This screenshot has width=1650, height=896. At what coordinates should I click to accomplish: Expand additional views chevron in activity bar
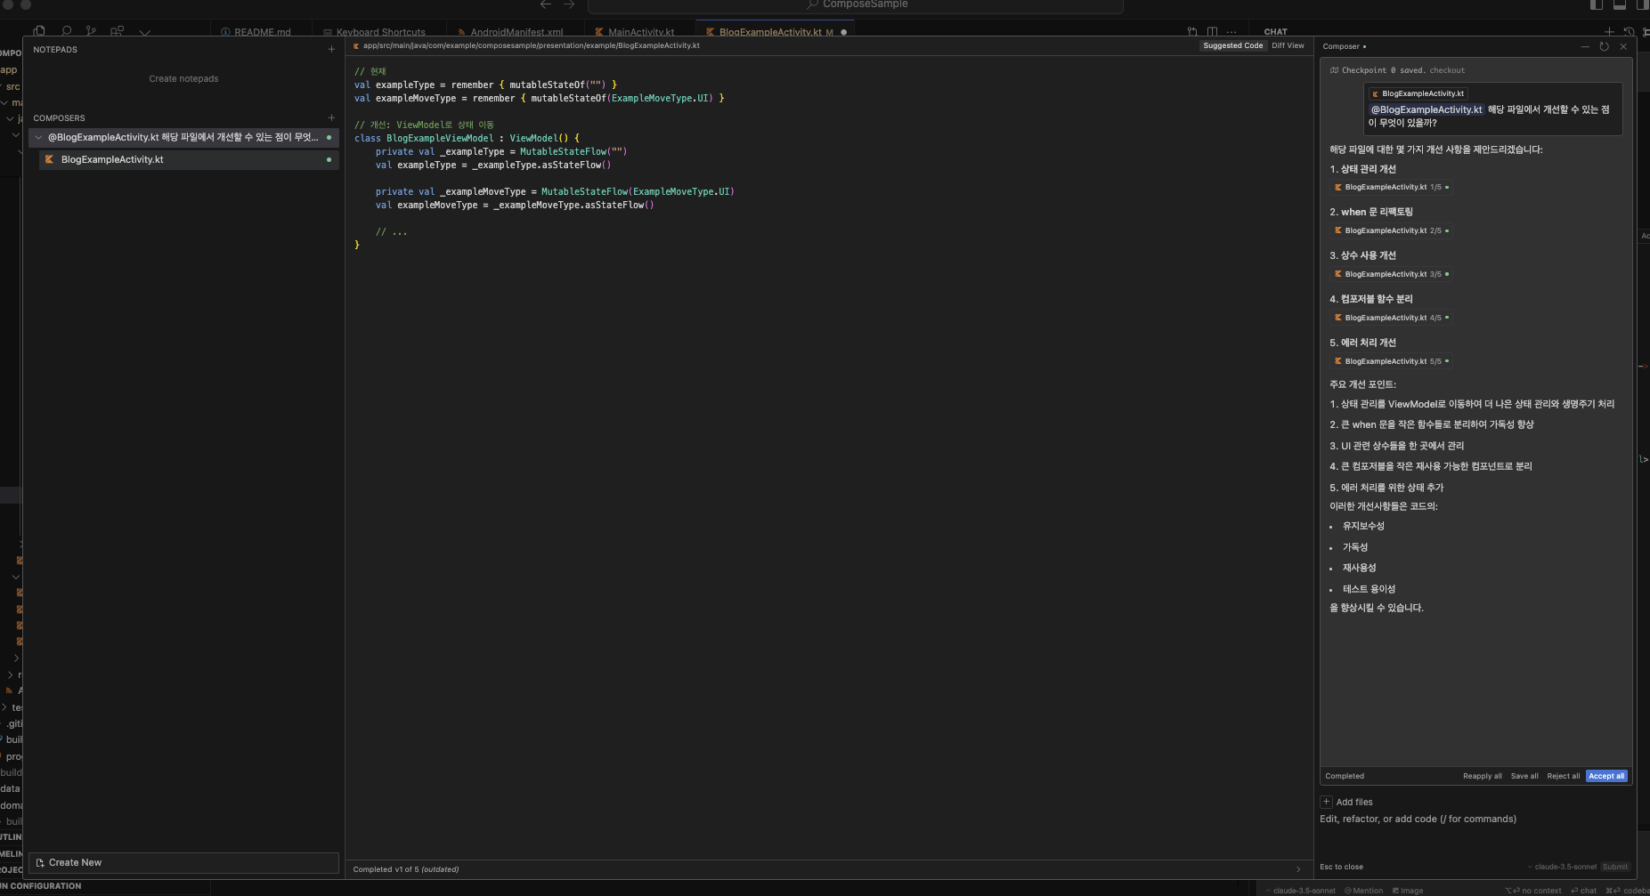pos(144,32)
